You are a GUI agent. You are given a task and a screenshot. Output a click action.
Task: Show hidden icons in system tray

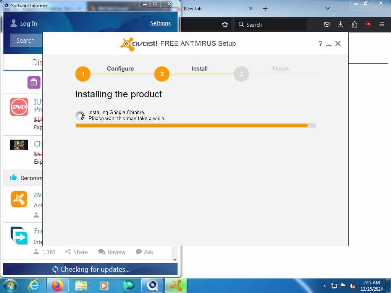click(325, 286)
